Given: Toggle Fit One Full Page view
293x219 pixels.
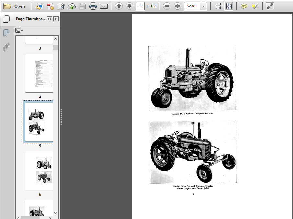Looking at the screenshot, I should tap(229, 6).
